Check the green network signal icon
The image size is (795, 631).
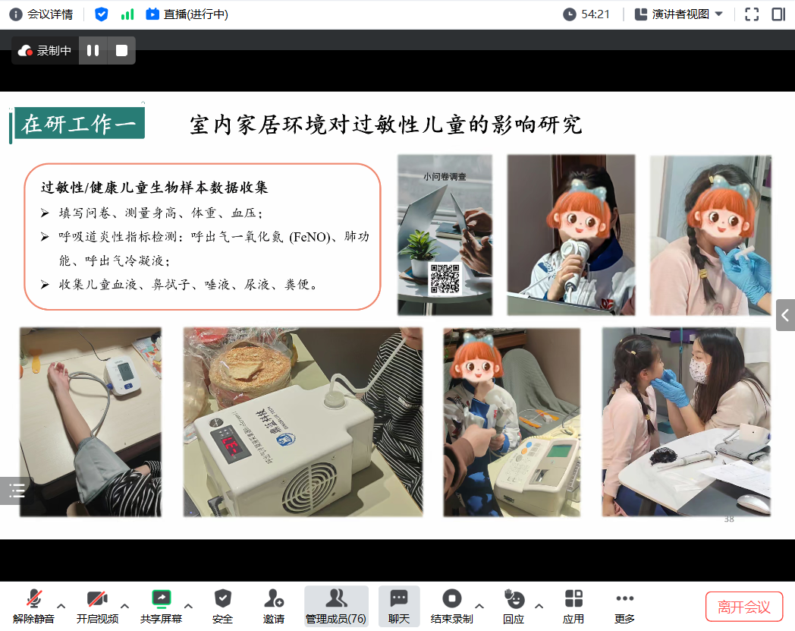coord(127,14)
